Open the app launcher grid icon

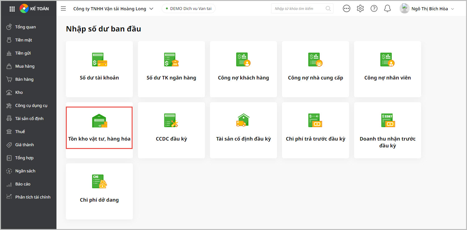pos(12,9)
